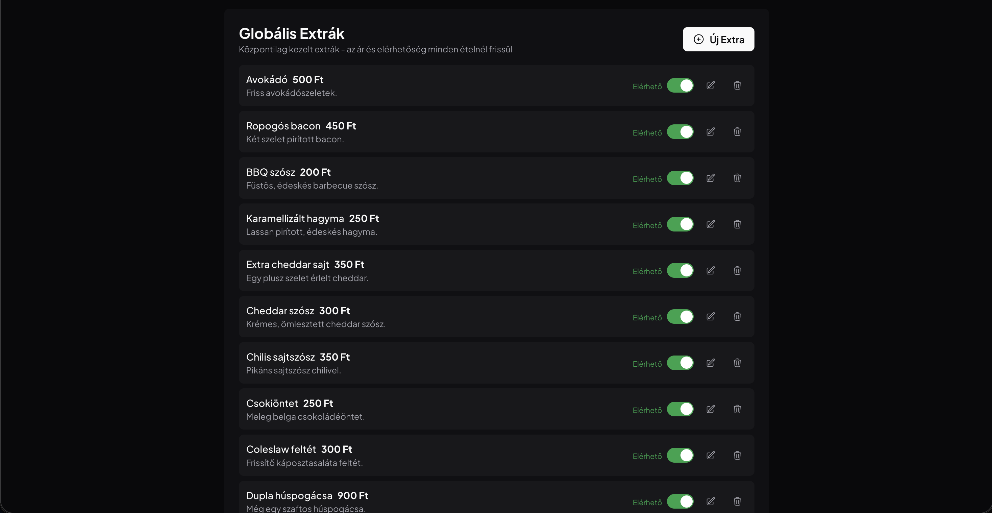Toggle availability of Extra cheddar sajt
The image size is (992, 513).
coord(680,270)
